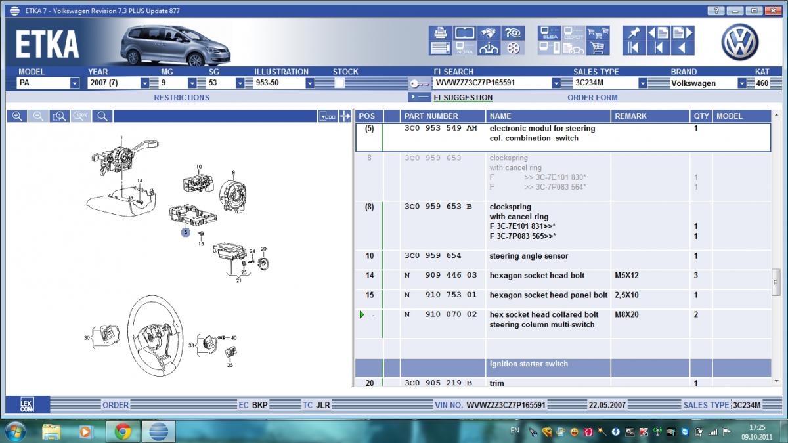Open the RESTRICTIONS tab

(181, 98)
